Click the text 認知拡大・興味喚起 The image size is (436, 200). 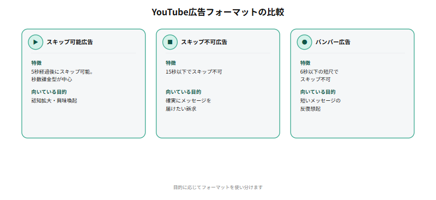coord(54,101)
